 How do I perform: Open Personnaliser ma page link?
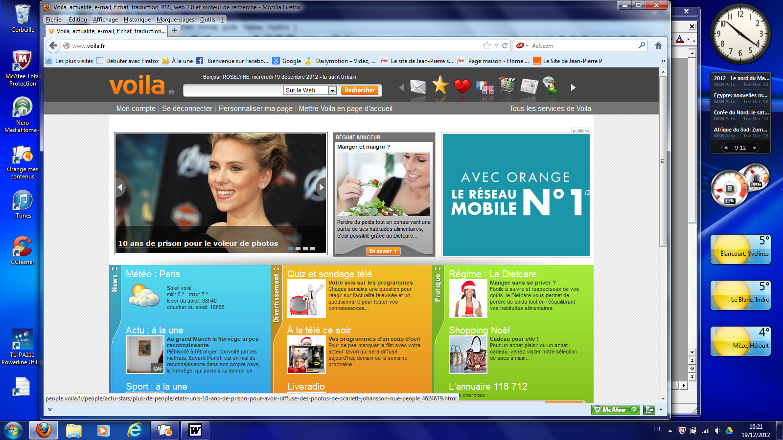pos(255,109)
